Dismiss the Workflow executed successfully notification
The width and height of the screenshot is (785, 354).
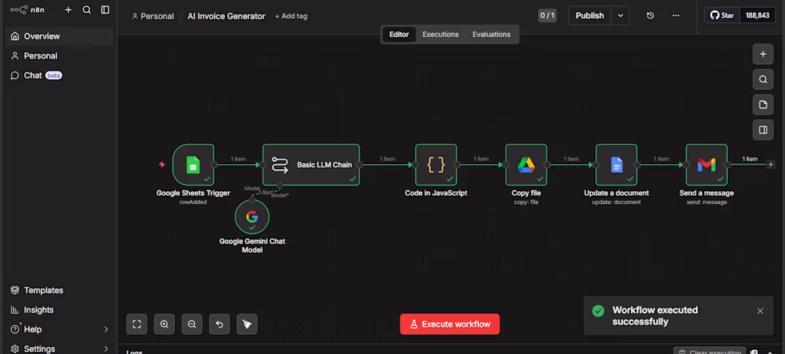coord(760,311)
